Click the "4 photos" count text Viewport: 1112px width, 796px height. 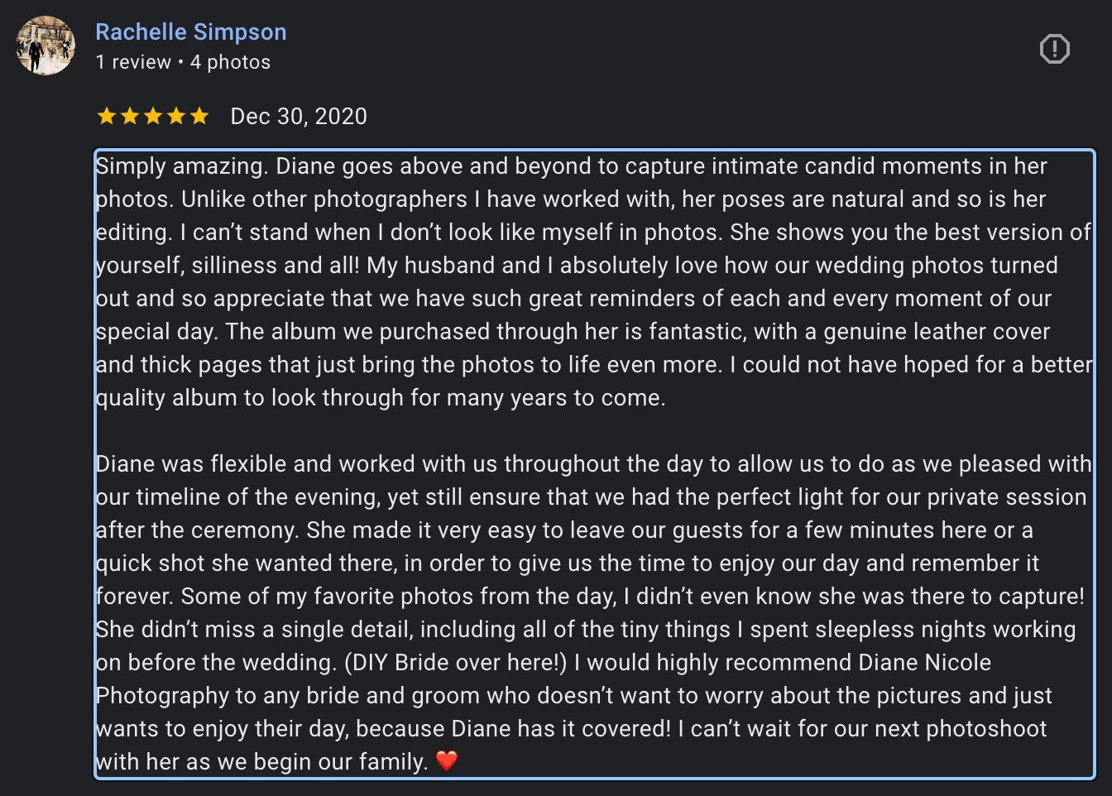230,63
